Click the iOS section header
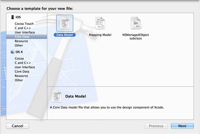This screenshot has height=139, width=200. [18, 17]
